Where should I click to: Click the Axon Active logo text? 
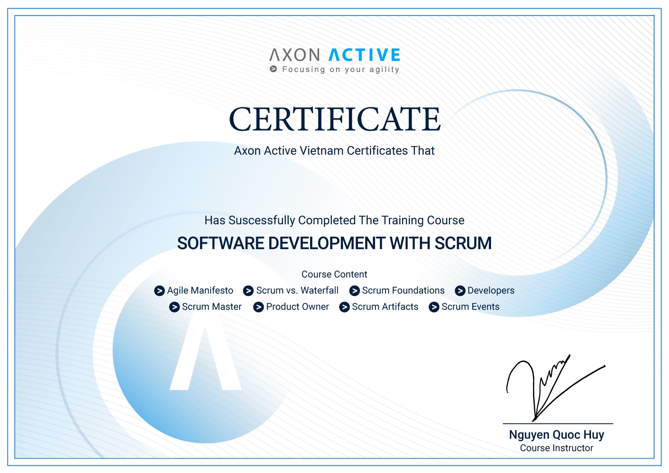[334, 55]
